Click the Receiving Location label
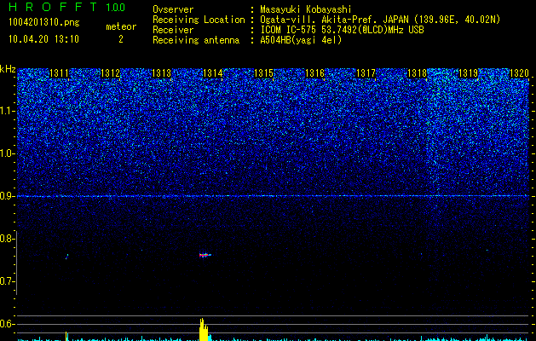The width and height of the screenshot is (536, 341). tap(199, 20)
